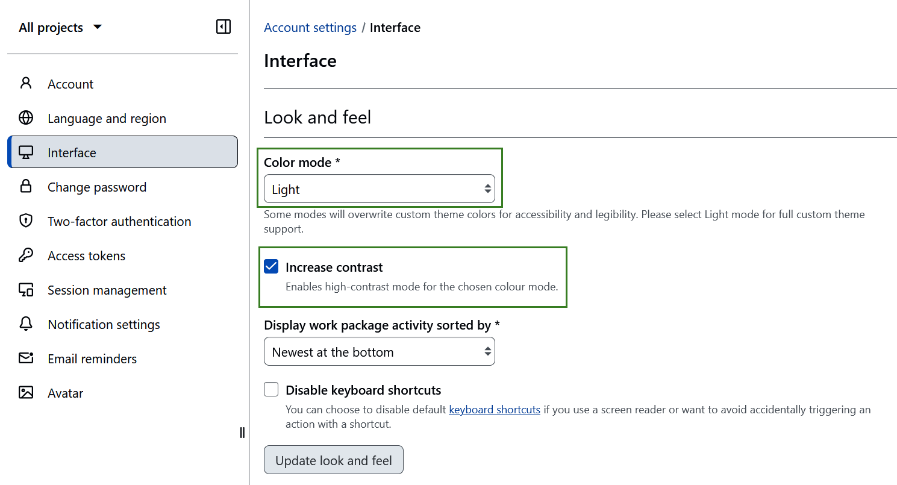
Task: Click the Update look and feel button
Action: pyautogui.click(x=334, y=460)
